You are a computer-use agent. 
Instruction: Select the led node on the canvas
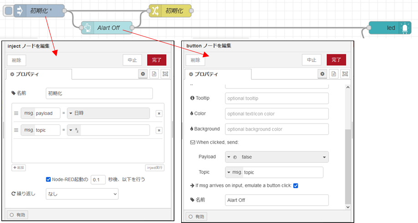[390, 28]
